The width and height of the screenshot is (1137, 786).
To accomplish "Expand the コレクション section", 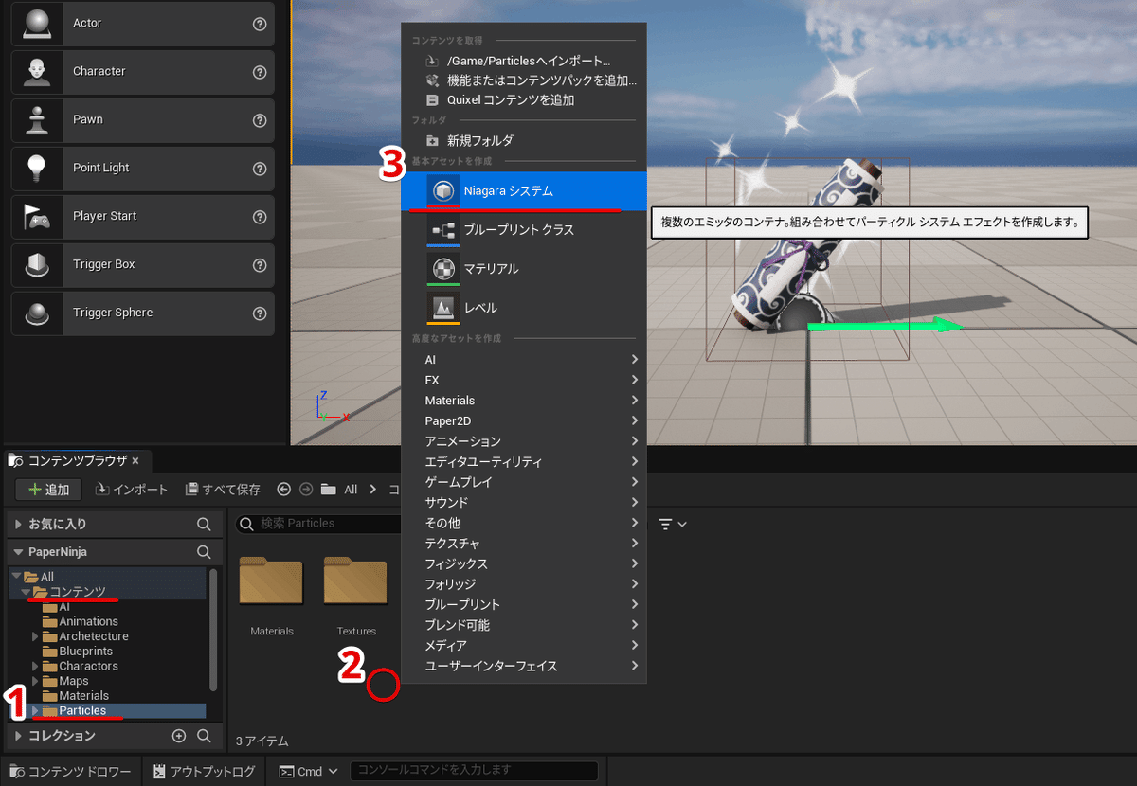I will click(x=17, y=736).
